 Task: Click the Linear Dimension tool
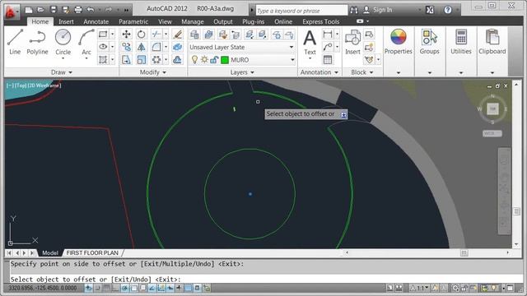pyautogui.click(x=328, y=34)
